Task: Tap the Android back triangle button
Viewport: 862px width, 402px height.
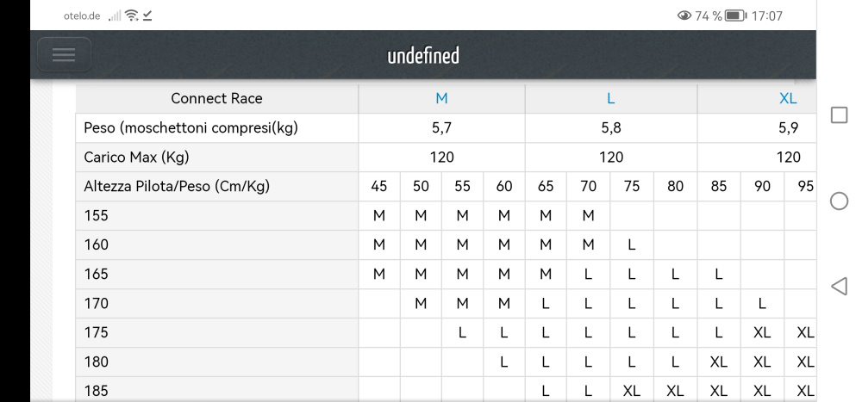Action: pyautogui.click(x=839, y=286)
